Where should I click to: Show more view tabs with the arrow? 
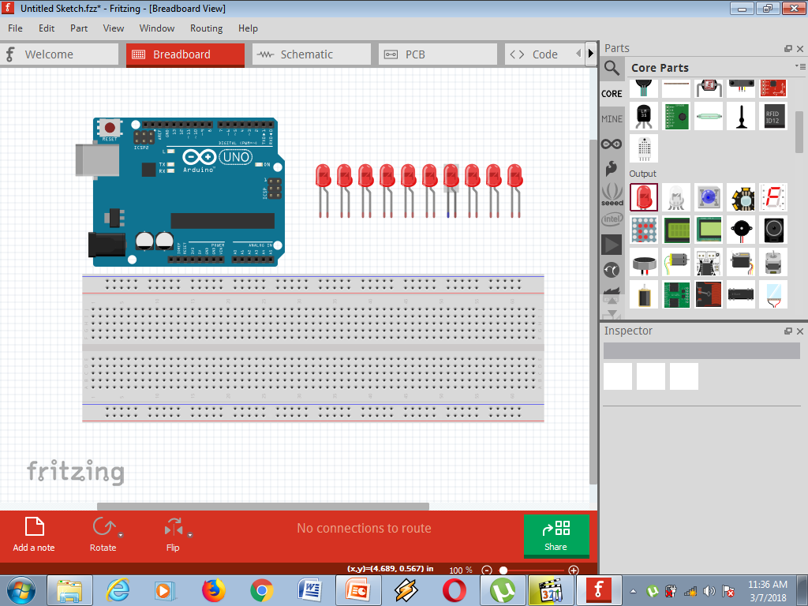591,54
